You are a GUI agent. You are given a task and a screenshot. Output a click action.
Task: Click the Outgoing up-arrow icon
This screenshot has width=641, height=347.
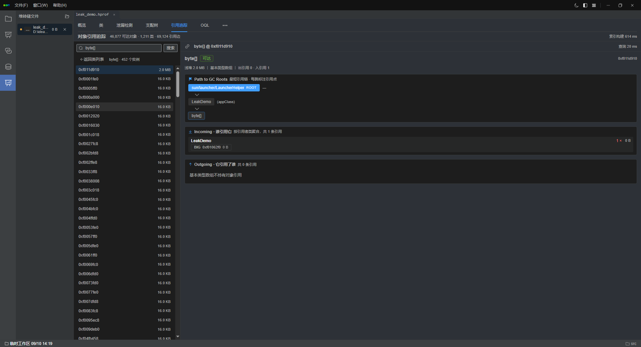[x=190, y=164]
